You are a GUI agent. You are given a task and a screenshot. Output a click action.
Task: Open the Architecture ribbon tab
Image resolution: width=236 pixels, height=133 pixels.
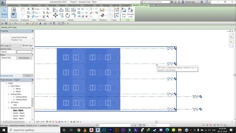(x=13, y=5)
